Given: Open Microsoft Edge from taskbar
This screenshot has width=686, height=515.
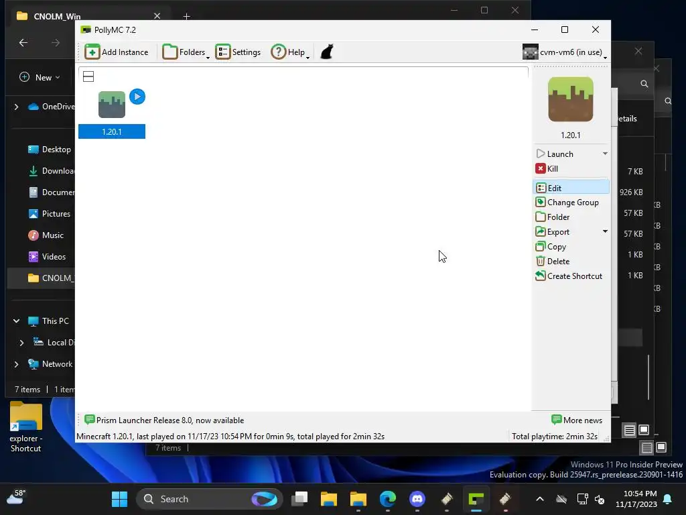Looking at the screenshot, I should coord(388,499).
